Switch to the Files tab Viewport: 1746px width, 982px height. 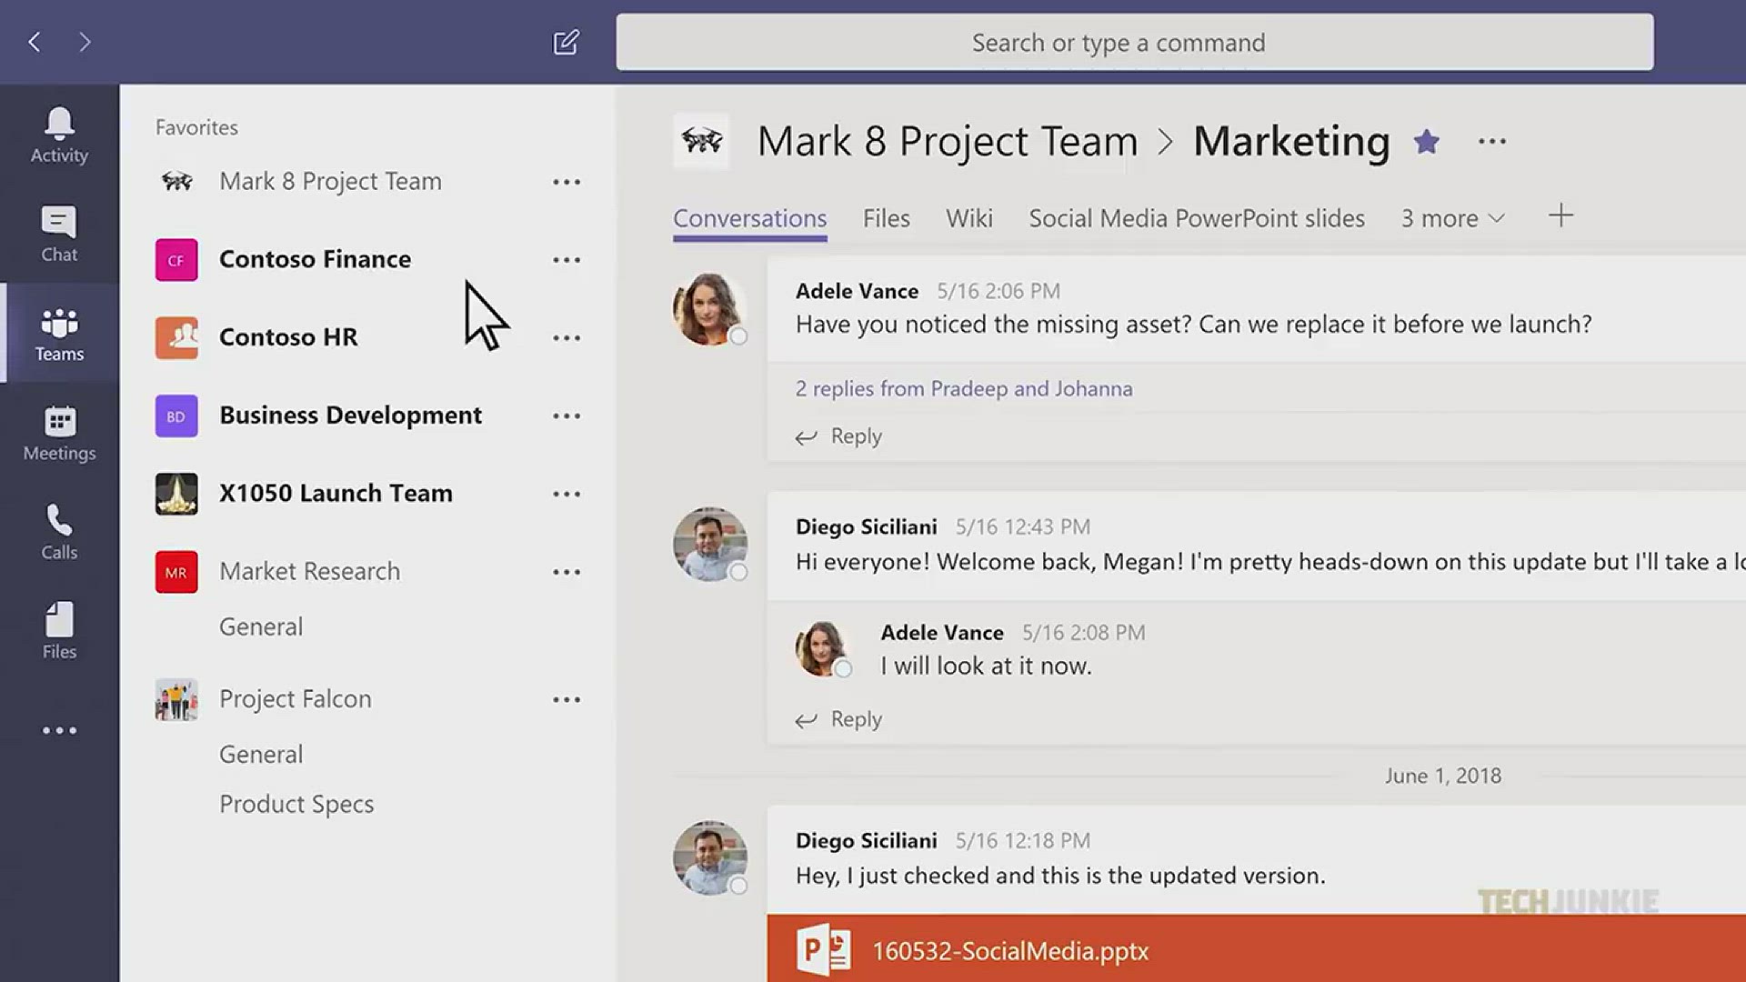(x=886, y=219)
